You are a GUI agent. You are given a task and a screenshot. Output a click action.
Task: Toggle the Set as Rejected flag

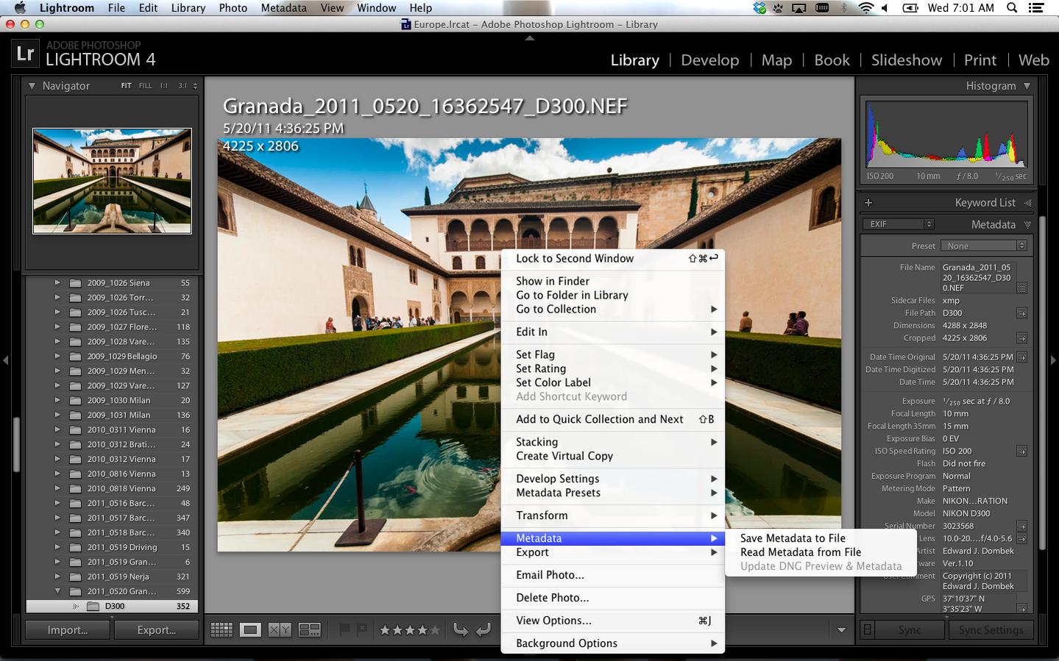[362, 629]
